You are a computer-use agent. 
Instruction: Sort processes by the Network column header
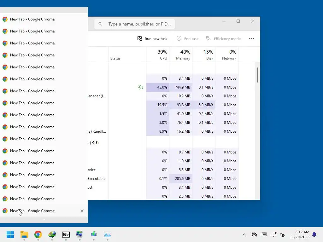point(227,55)
